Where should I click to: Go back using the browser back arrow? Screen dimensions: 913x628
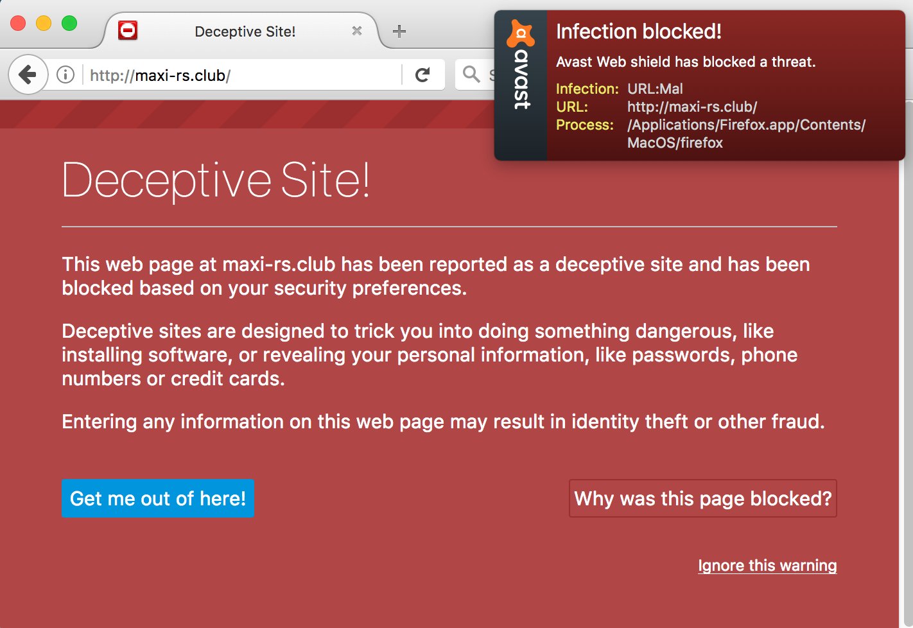[x=28, y=75]
